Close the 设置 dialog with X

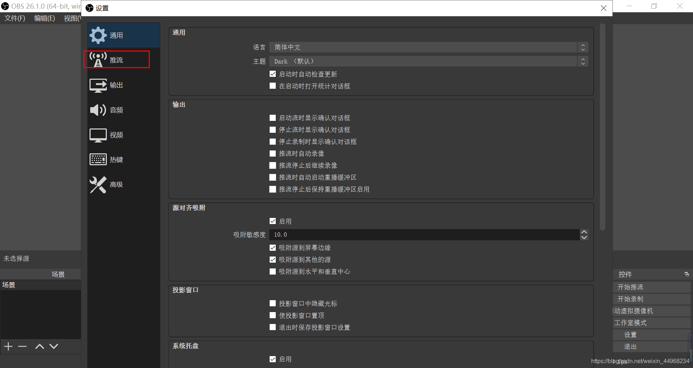pos(603,8)
